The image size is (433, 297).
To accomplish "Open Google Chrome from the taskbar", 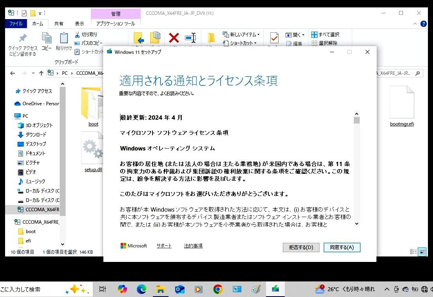I will [x=218, y=289].
